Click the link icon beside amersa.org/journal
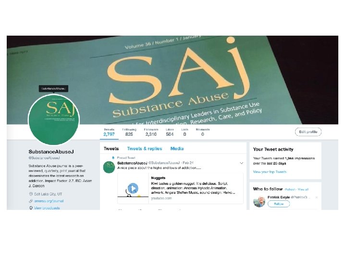Viewport: 346px width, 260px height. 31,201
